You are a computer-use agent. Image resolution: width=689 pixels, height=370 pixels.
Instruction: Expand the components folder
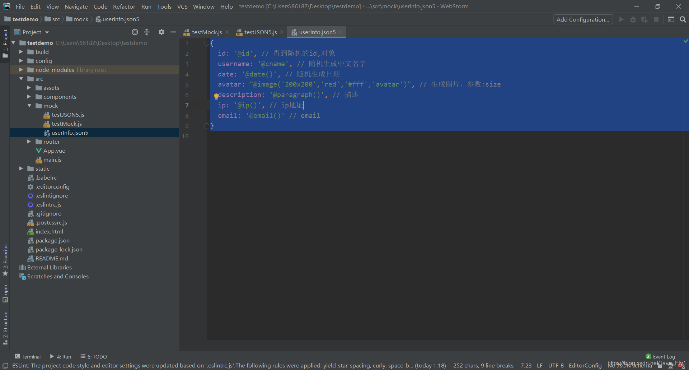click(x=29, y=97)
